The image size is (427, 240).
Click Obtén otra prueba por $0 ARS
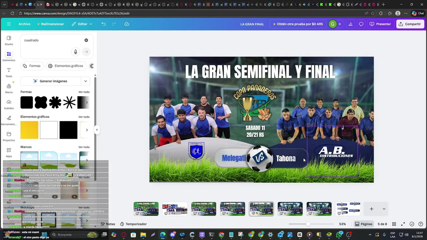[298, 24]
